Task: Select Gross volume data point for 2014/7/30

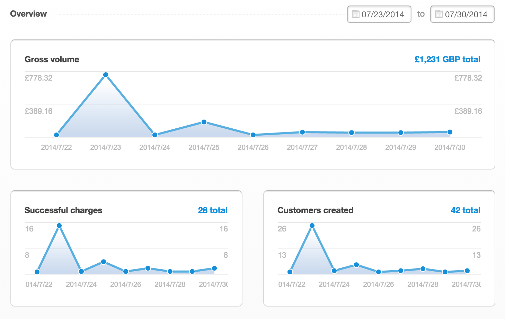Action: [x=450, y=132]
